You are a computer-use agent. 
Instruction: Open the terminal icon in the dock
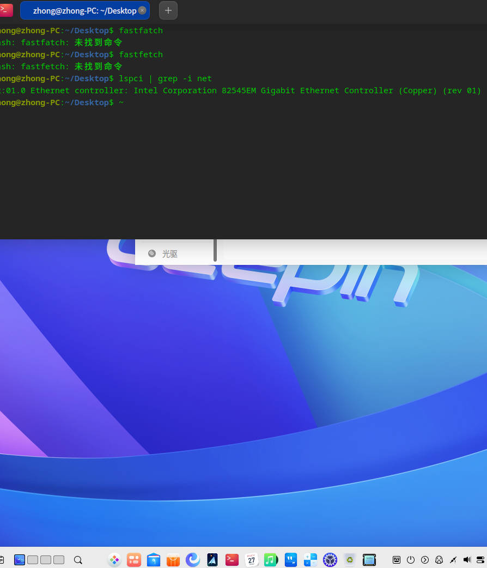point(232,560)
